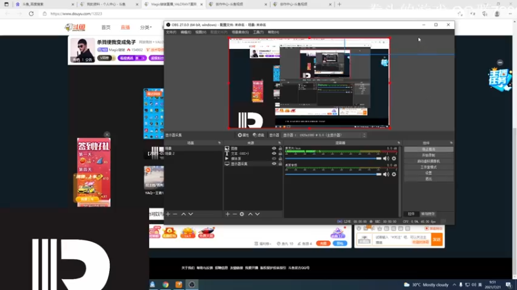Open the Windows notification center icon
Viewport: 517px width, 290px height.
coord(509,285)
